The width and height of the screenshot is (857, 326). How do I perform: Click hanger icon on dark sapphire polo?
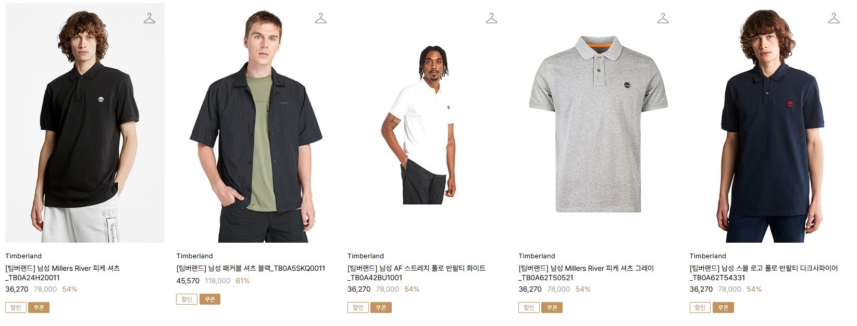834,19
